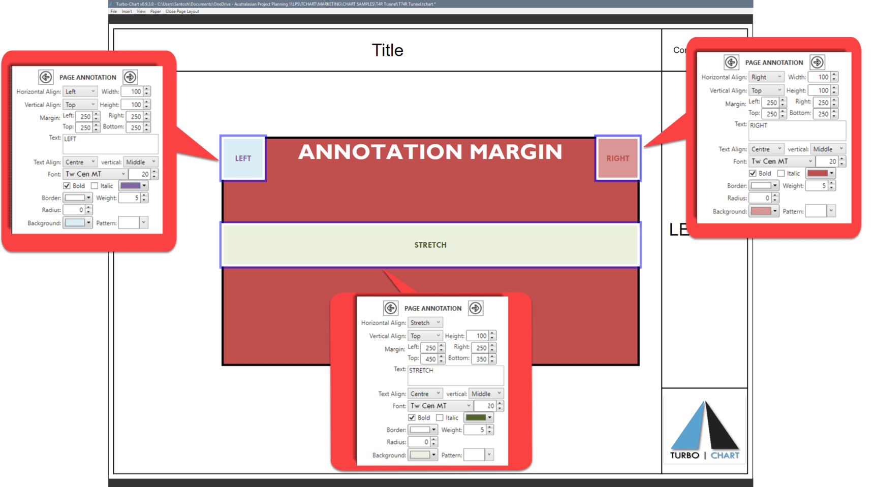
Task: Open the Horizontal Align dropdown in the LEFT panel
Action: tap(80, 91)
